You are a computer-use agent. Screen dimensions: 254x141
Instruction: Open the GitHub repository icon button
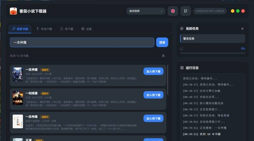click(x=186, y=11)
